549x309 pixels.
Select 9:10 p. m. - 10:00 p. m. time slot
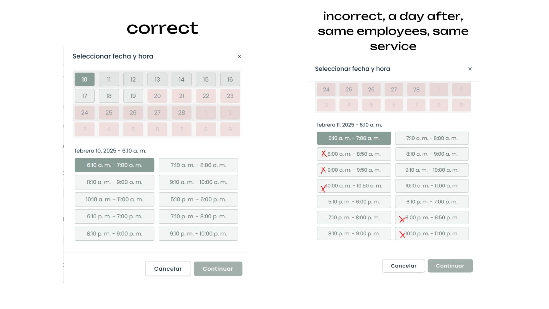tap(198, 234)
